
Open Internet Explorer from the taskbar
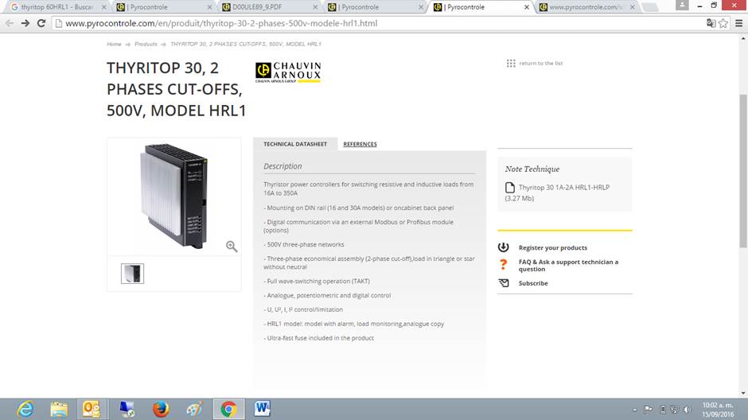(25, 409)
